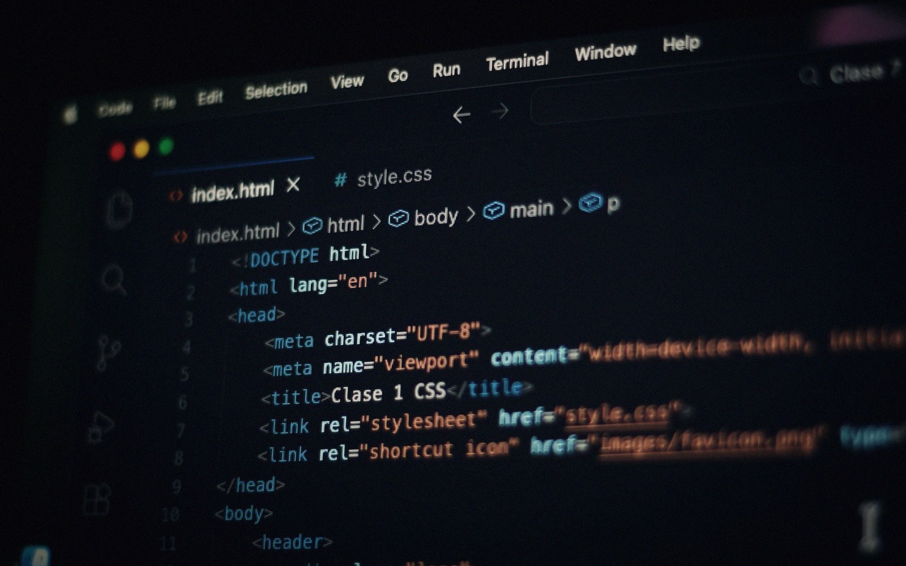Open Run and Debug icon in sidebar
The image size is (906, 566).
[101, 426]
